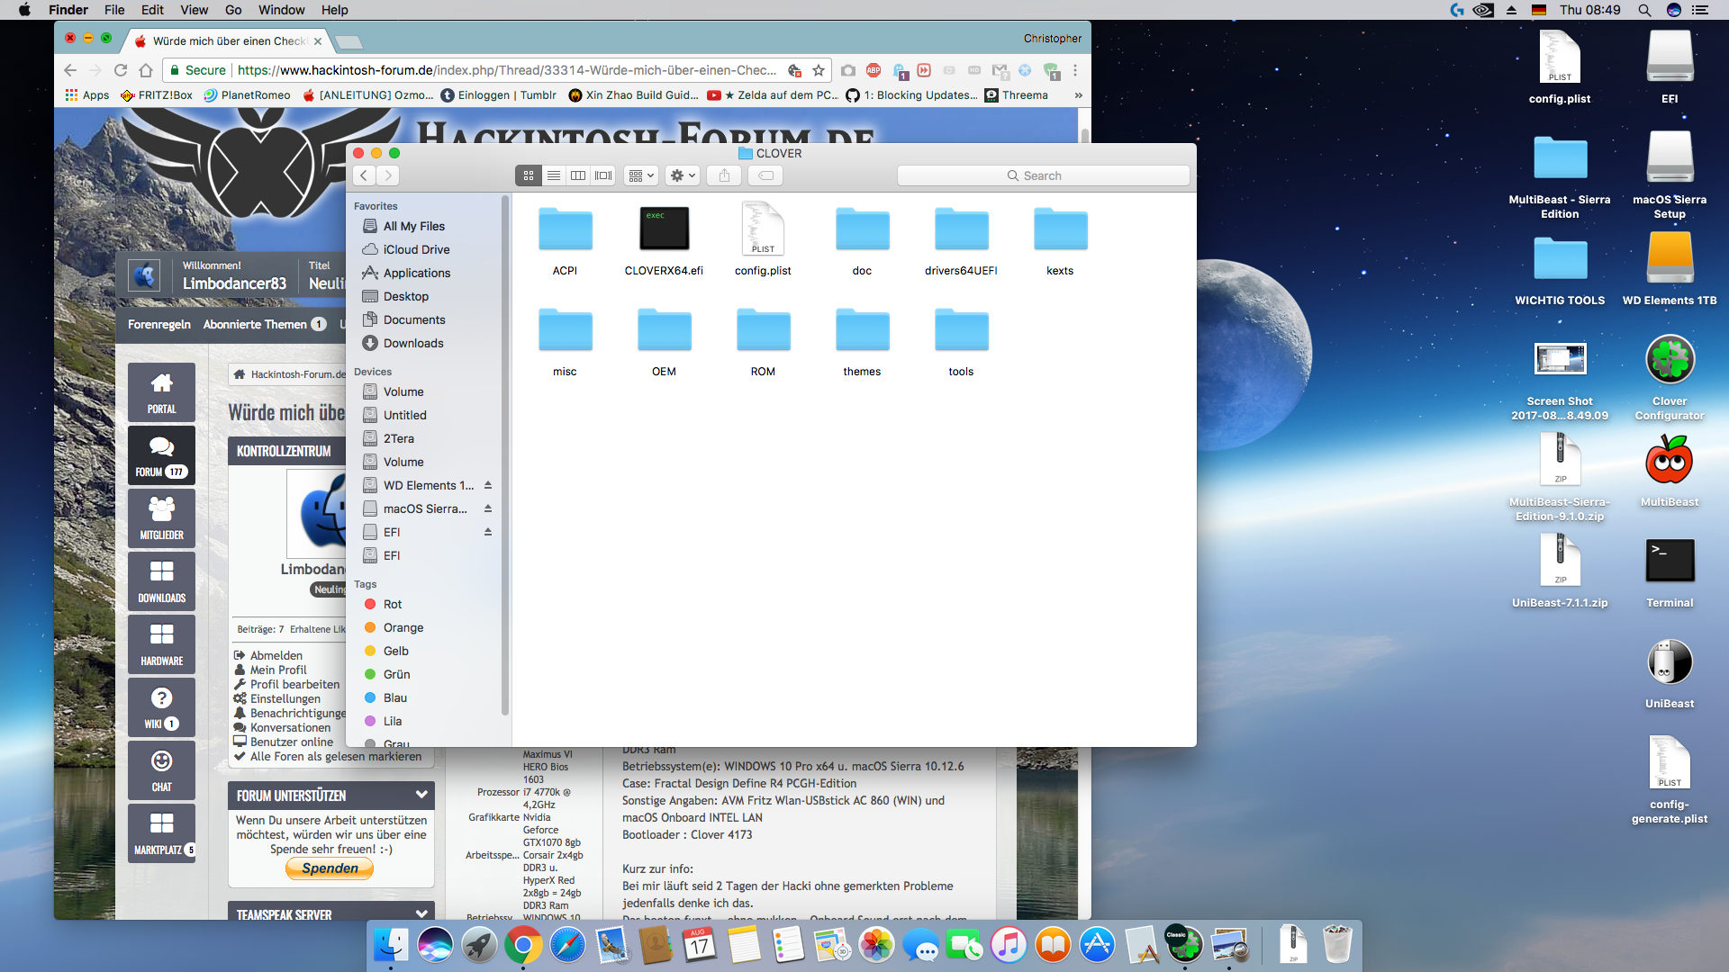Select Cover Flow view icon

(603, 175)
